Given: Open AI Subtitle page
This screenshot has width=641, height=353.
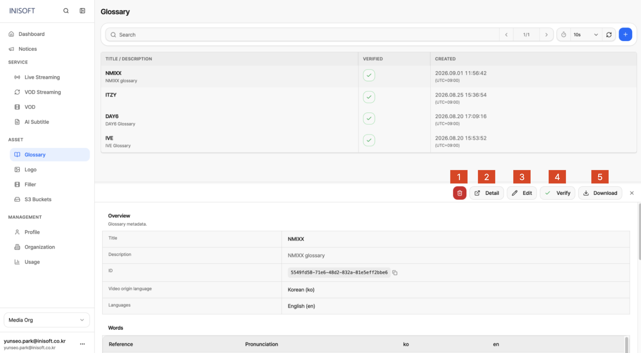Looking at the screenshot, I should (36, 122).
